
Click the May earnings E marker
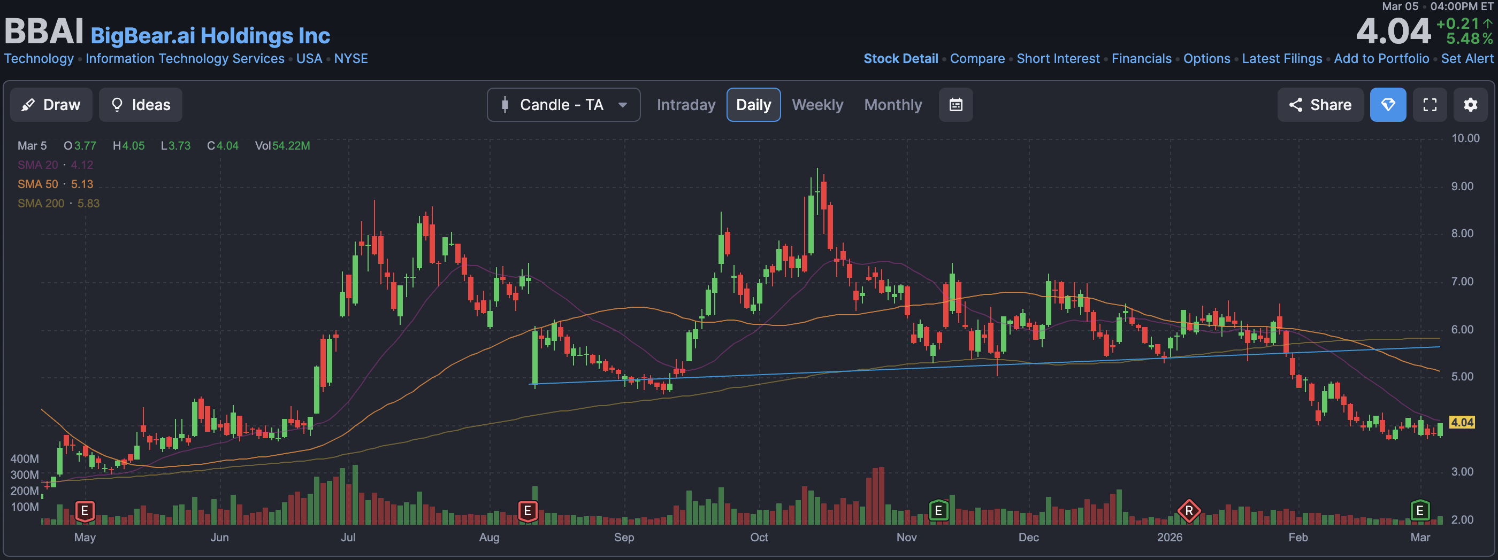coord(85,511)
